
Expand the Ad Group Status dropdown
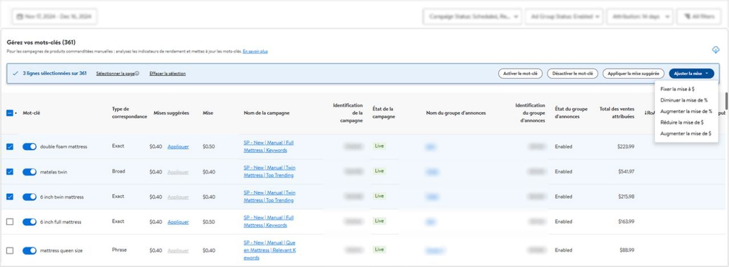pos(563,17)
